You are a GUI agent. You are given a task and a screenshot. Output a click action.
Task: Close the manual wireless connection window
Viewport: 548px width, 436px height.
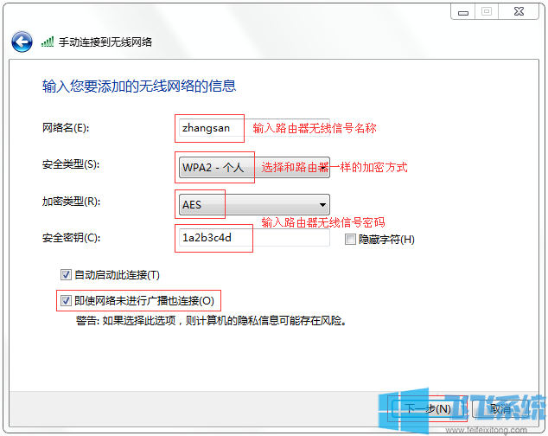519,12
